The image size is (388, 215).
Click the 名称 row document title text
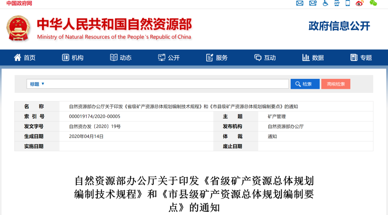(x=183, y=106)
